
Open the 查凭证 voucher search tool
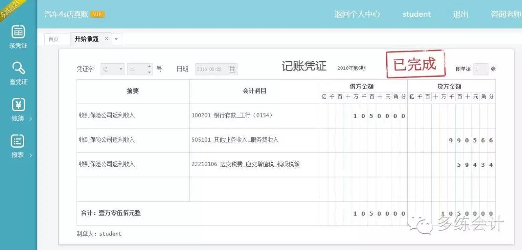18,73
